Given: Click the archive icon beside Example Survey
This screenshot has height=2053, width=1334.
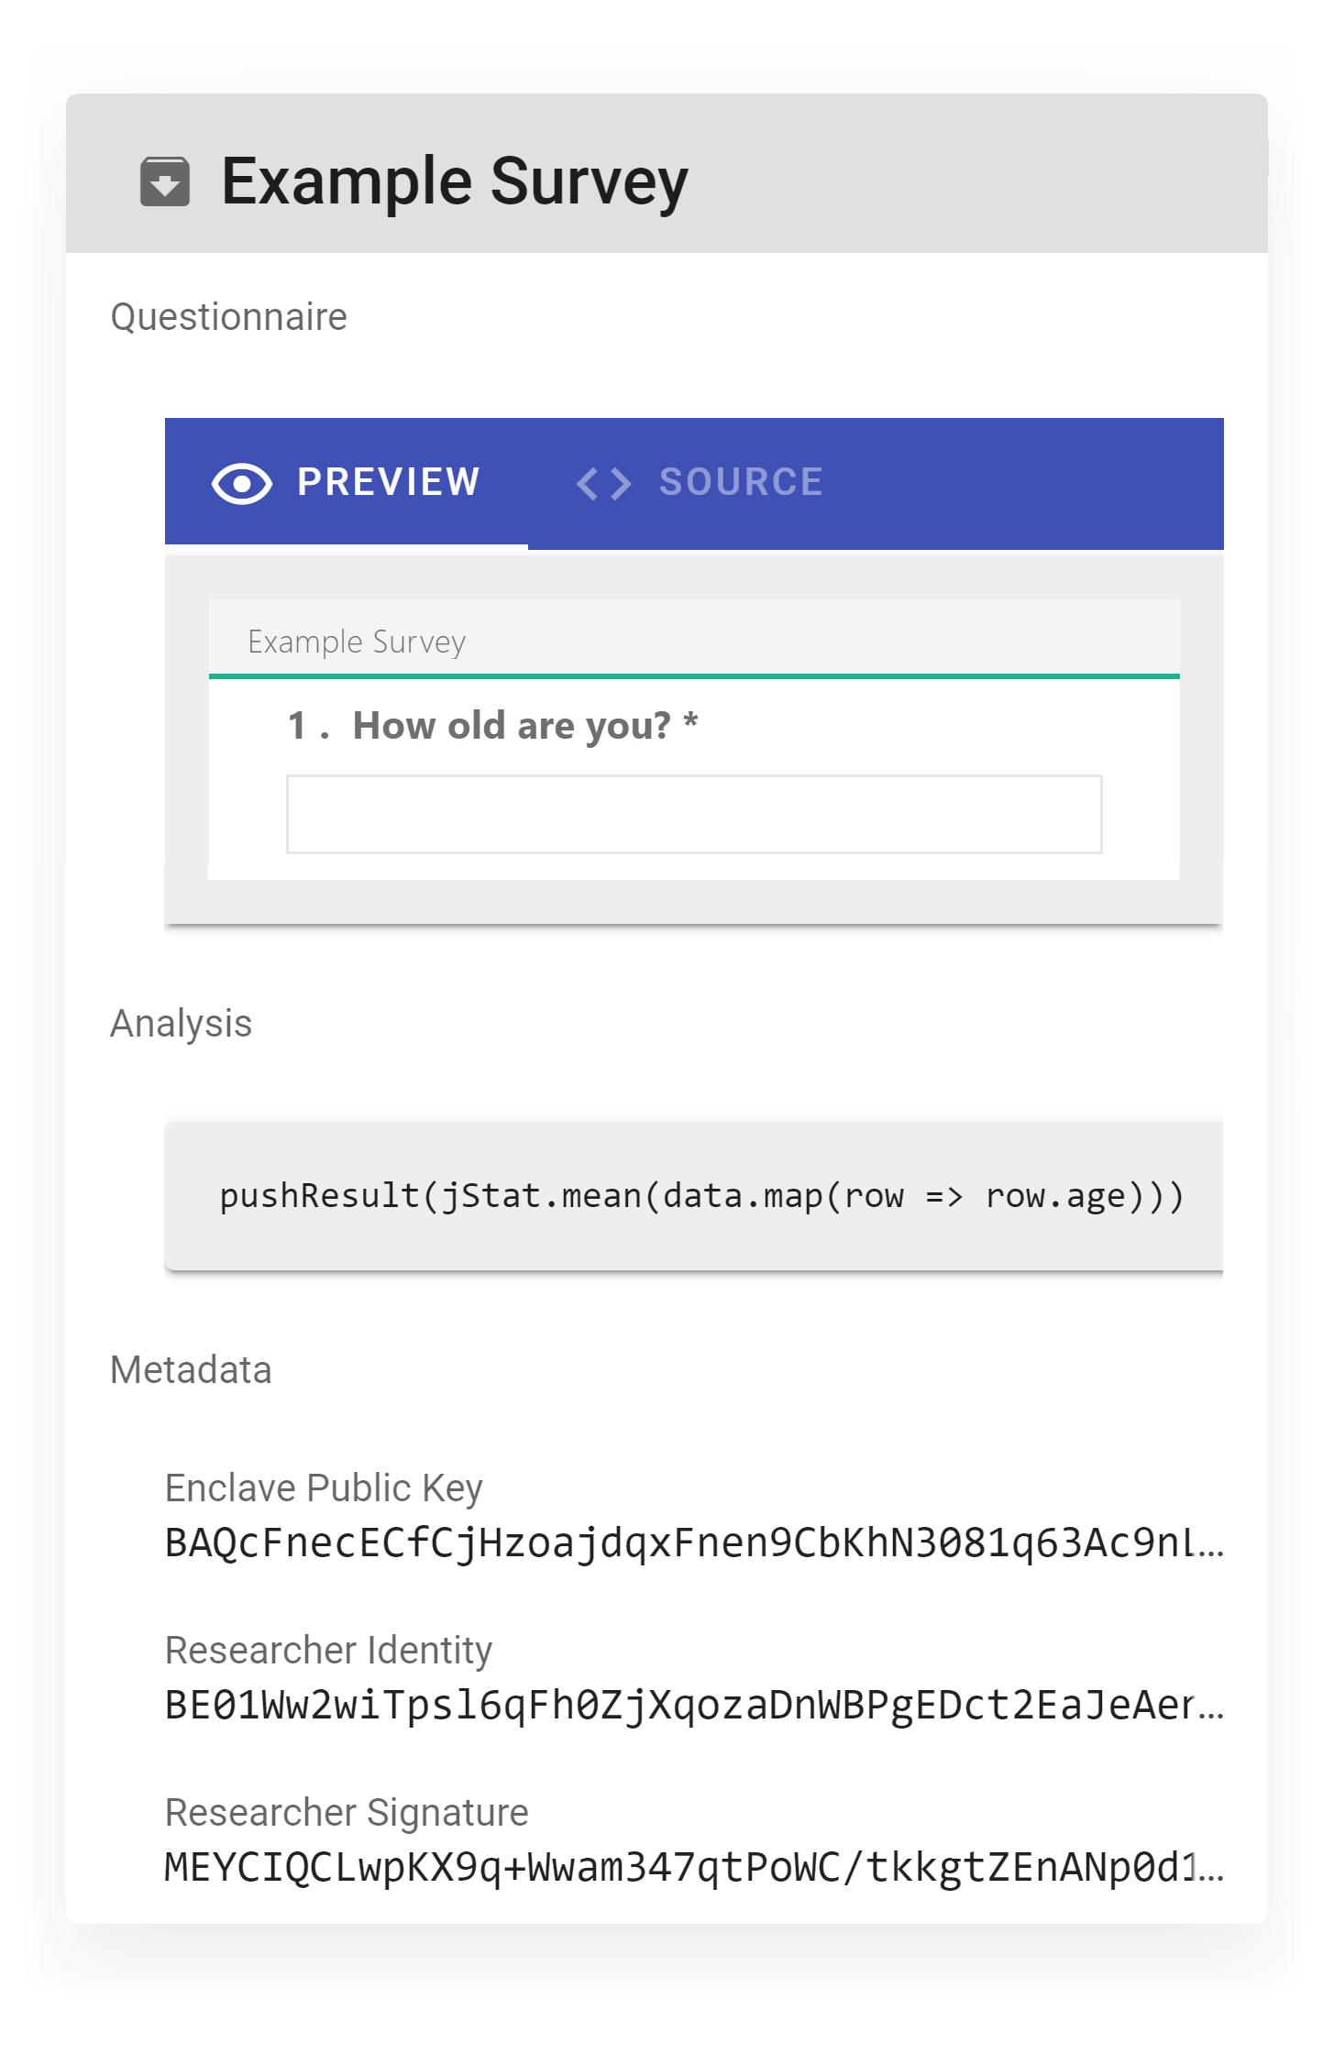Looking at the screenshot, I should tap(165, 181).
